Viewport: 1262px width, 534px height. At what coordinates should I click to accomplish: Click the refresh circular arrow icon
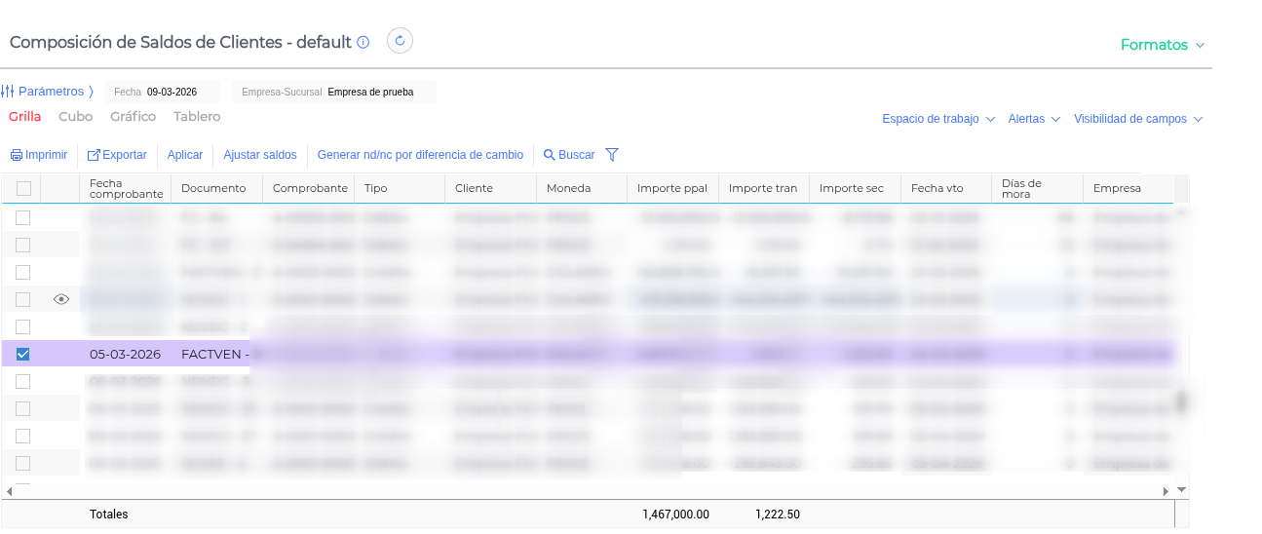(401, 41)
